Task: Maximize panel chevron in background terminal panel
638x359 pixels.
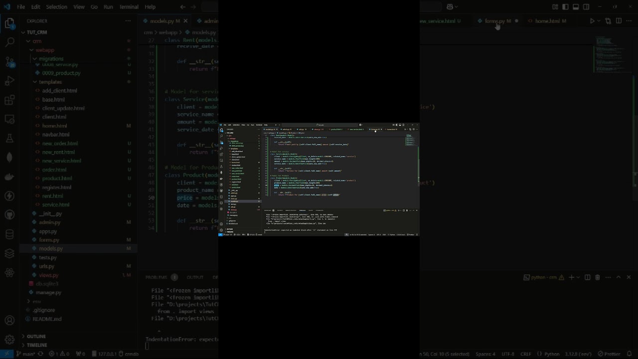Action: [619, 277]
